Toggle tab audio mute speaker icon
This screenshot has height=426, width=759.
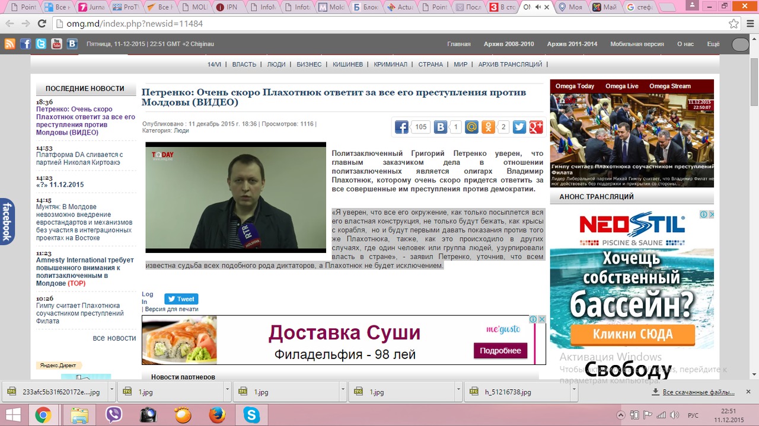pos(537,7)
